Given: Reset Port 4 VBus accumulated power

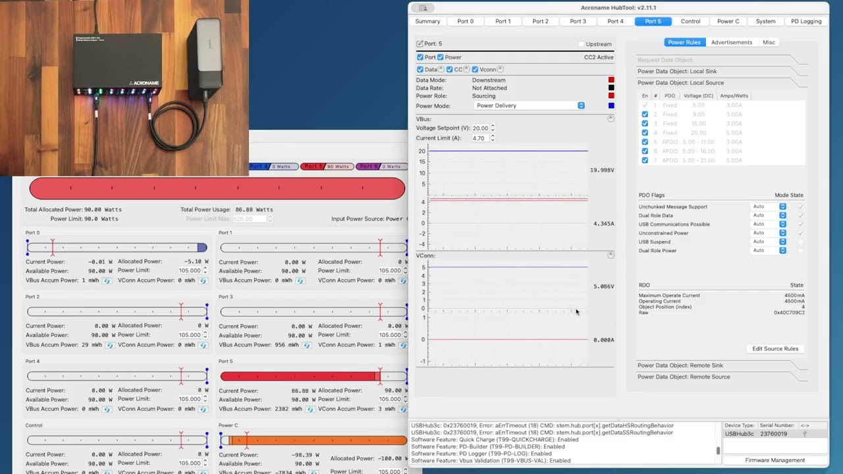Looking at the screenshot, I should tap(107, 409).
